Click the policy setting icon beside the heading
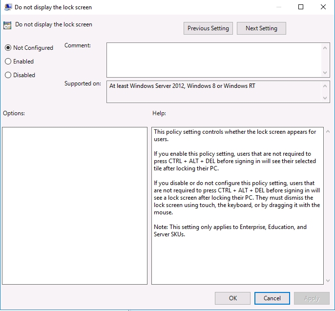The image size is (335, 311). [7, 25]
